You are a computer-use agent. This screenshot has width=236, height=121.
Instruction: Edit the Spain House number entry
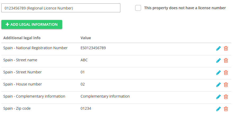click(218, 85)
